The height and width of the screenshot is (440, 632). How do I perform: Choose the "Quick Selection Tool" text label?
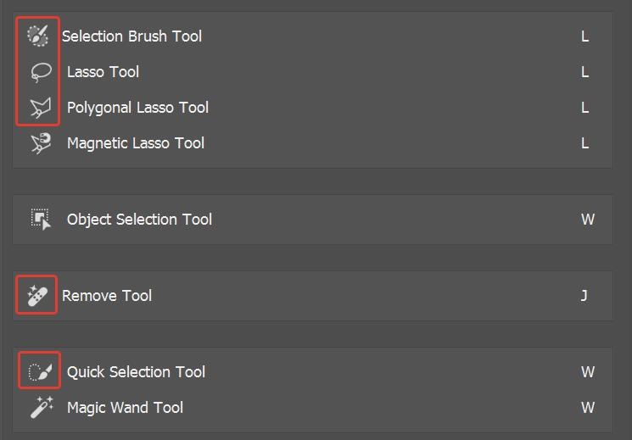point(136,372)
